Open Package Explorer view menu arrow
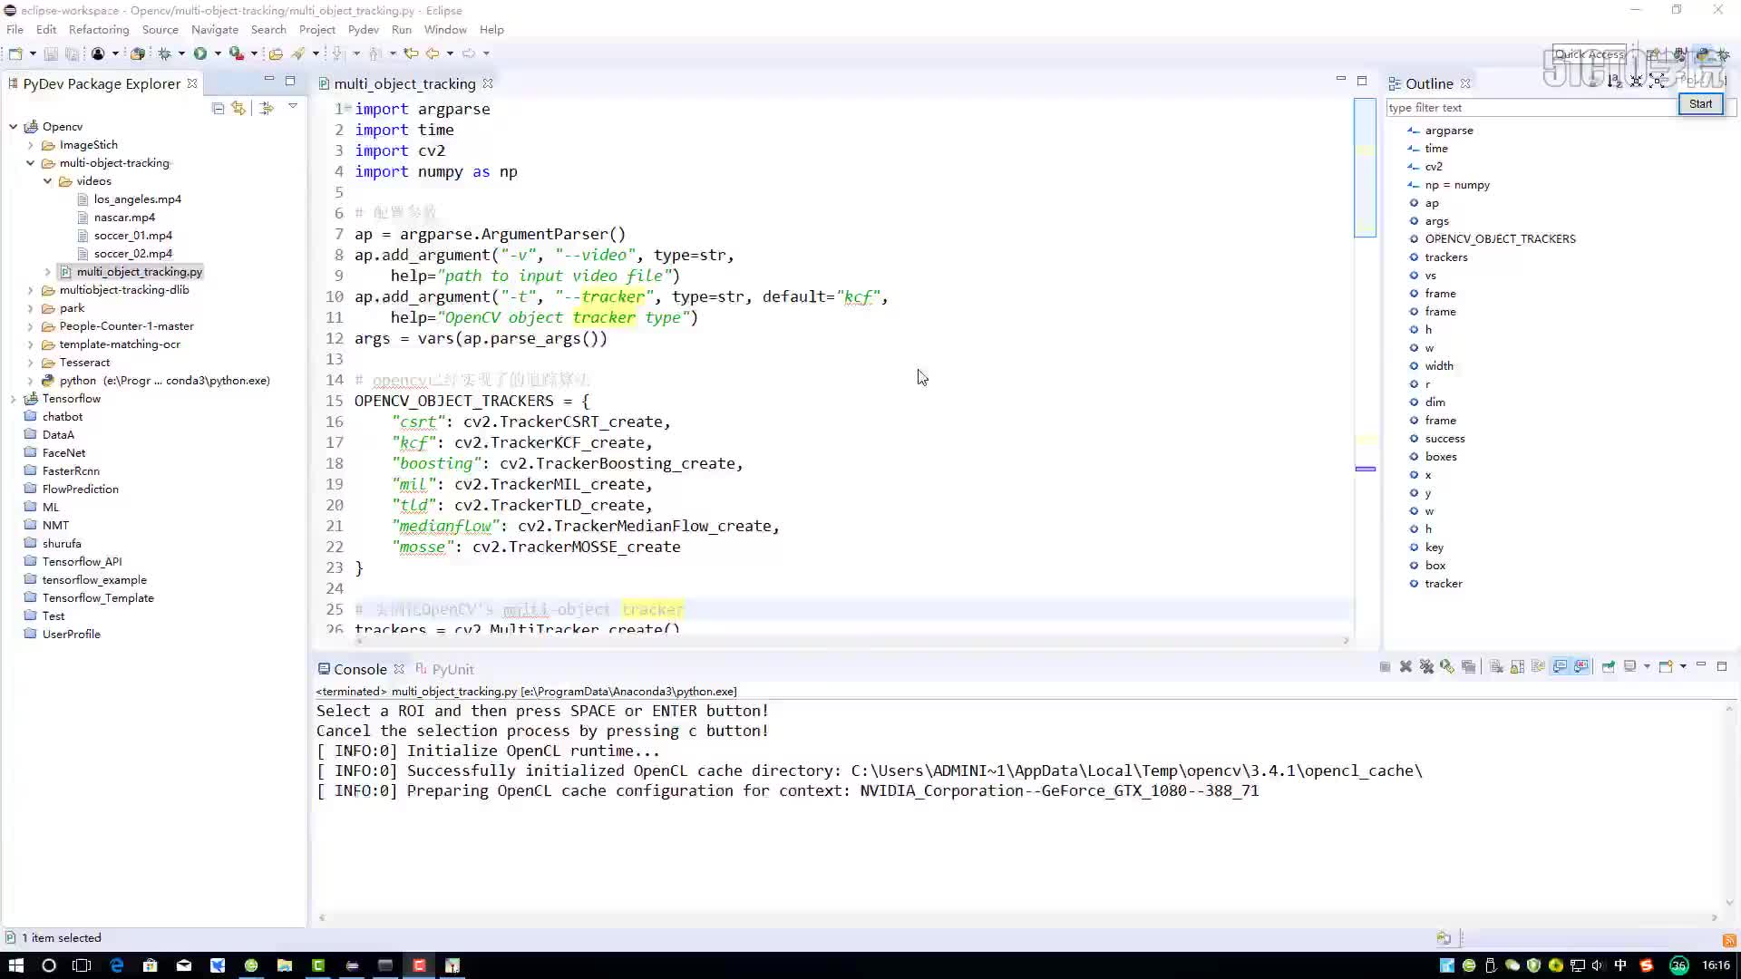 point(293,107)
